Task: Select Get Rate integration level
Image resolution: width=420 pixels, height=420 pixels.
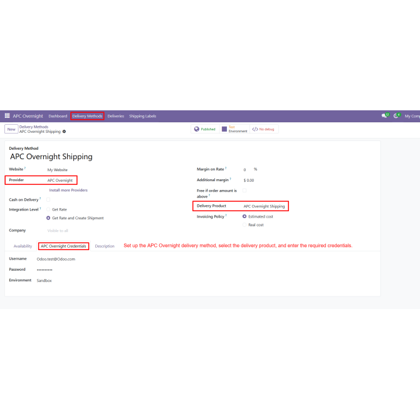Action: pos(48,209)
